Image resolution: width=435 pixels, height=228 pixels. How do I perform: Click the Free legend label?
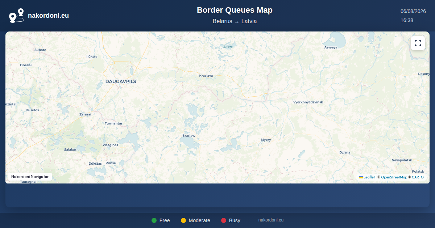pyautogui.click(x=165, y=220)
